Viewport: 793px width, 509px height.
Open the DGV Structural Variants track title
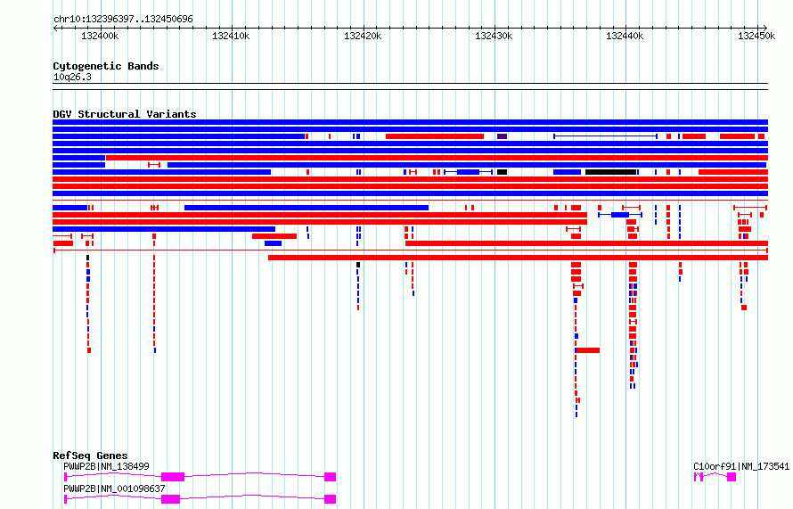(x=125, y=114)
